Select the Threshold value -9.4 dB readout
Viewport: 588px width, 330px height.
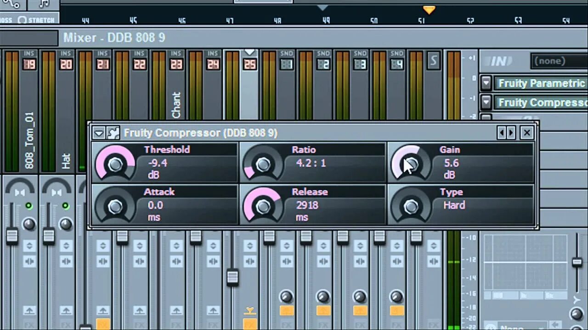click(158, 169)
